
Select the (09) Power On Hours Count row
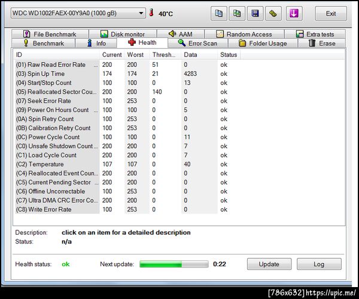click(x=127, y=110)
